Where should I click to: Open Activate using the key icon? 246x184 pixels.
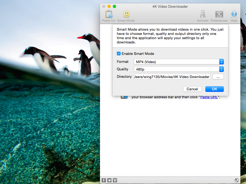click(202, 15)
